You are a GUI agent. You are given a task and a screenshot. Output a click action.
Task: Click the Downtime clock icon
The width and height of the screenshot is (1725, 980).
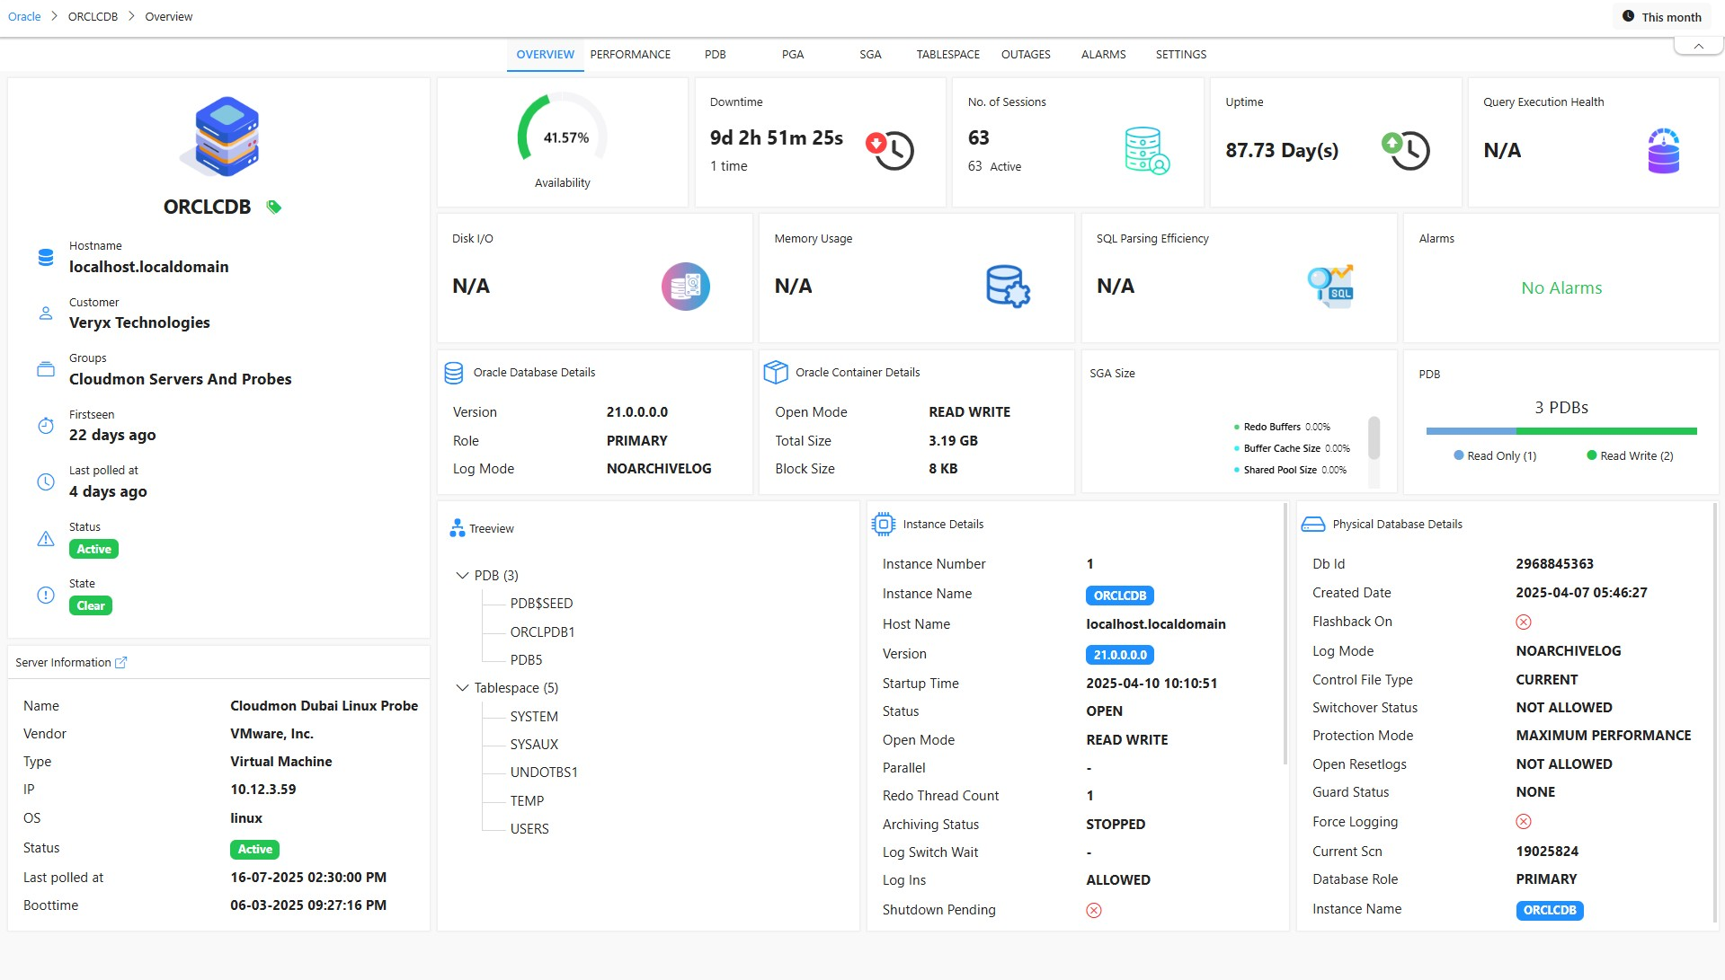tap(889, 150)
